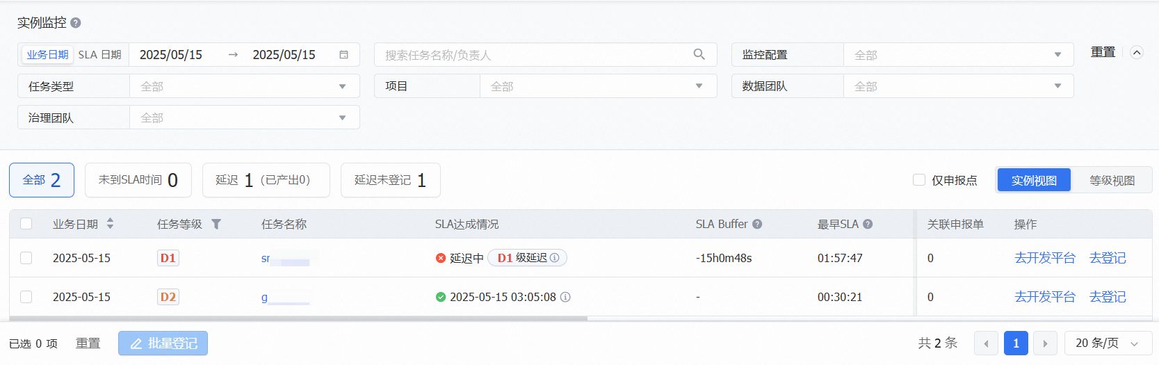
Task: Click the SLA Buffer help icon
Action: [757, 224]
